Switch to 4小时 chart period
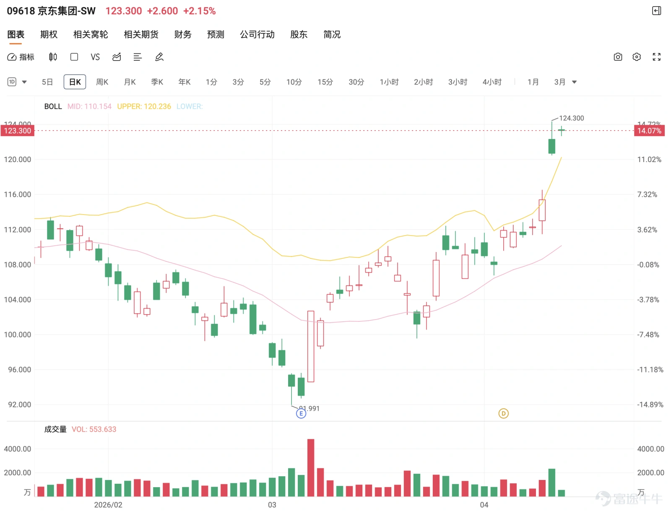671x514 pixels. pos(492,82)
